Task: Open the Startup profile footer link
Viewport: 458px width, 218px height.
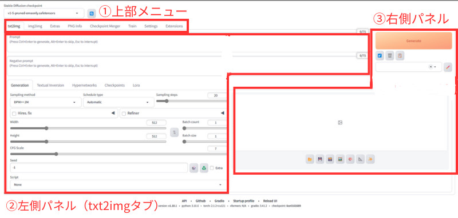Action: (244, 201)
